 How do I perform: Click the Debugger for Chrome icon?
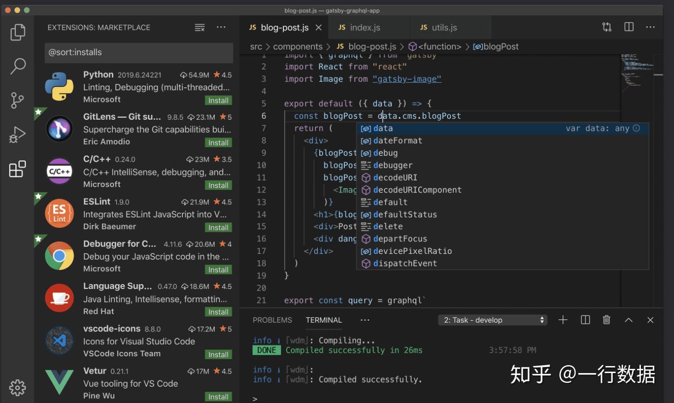(x=59, y=256)
